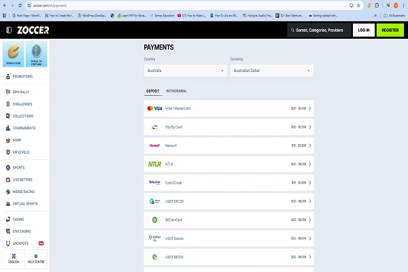Click the Virtual Sports controller icon
The width and height of the screenshot is (408, 272).
tap(8, 203)
